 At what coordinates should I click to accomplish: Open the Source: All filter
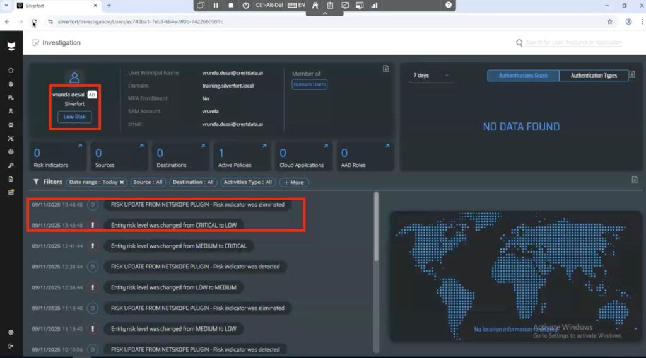point(148,182)
